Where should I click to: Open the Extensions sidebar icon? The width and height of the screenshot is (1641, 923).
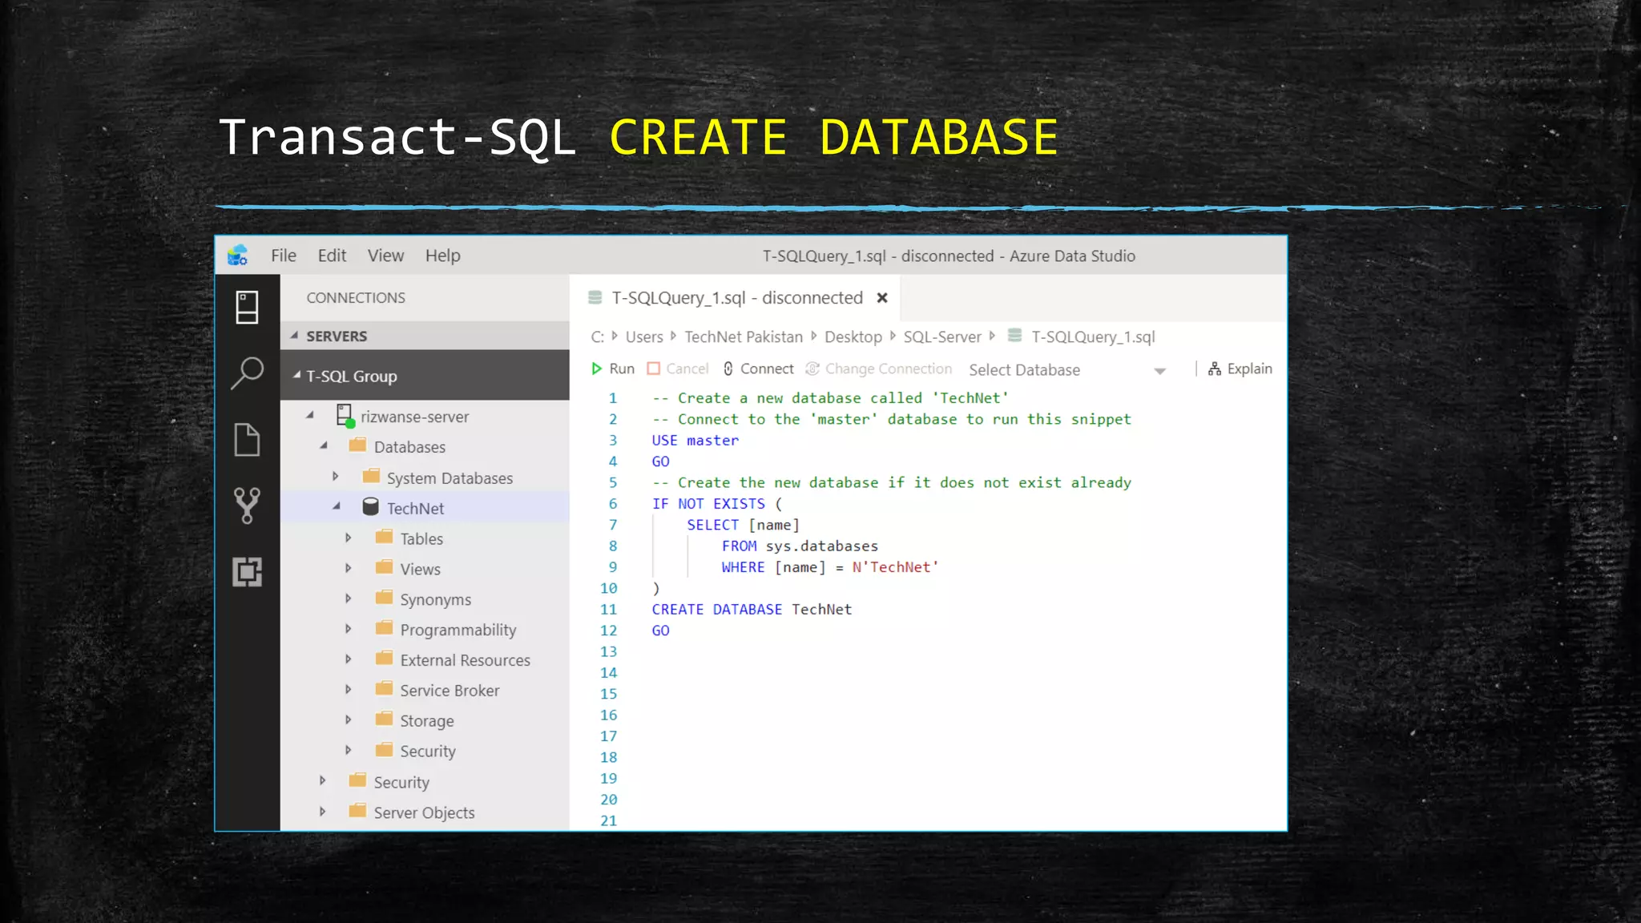click(247, 572)
